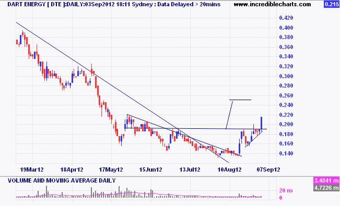Screen dimensions: 340x206
Task: Click the 0.380 price axis label
Action: click(286, 37)
